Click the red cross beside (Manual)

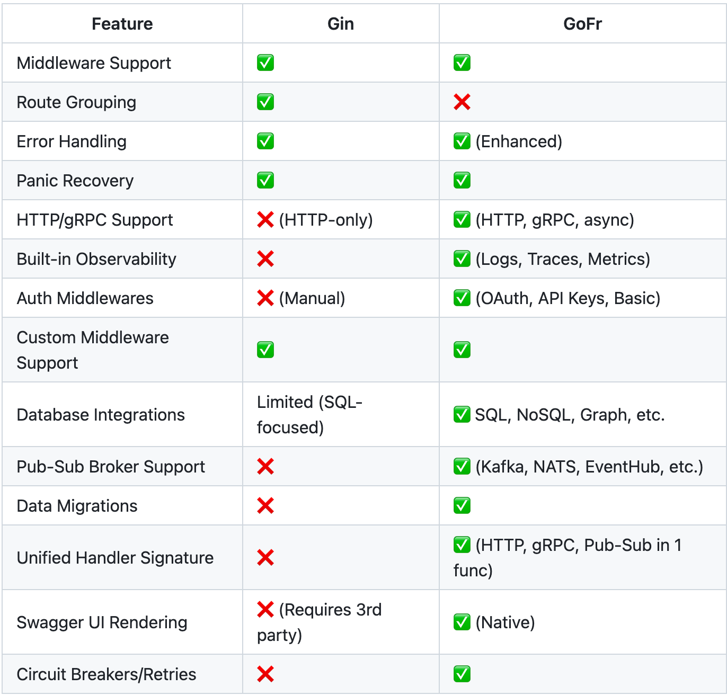pos(265,298)
